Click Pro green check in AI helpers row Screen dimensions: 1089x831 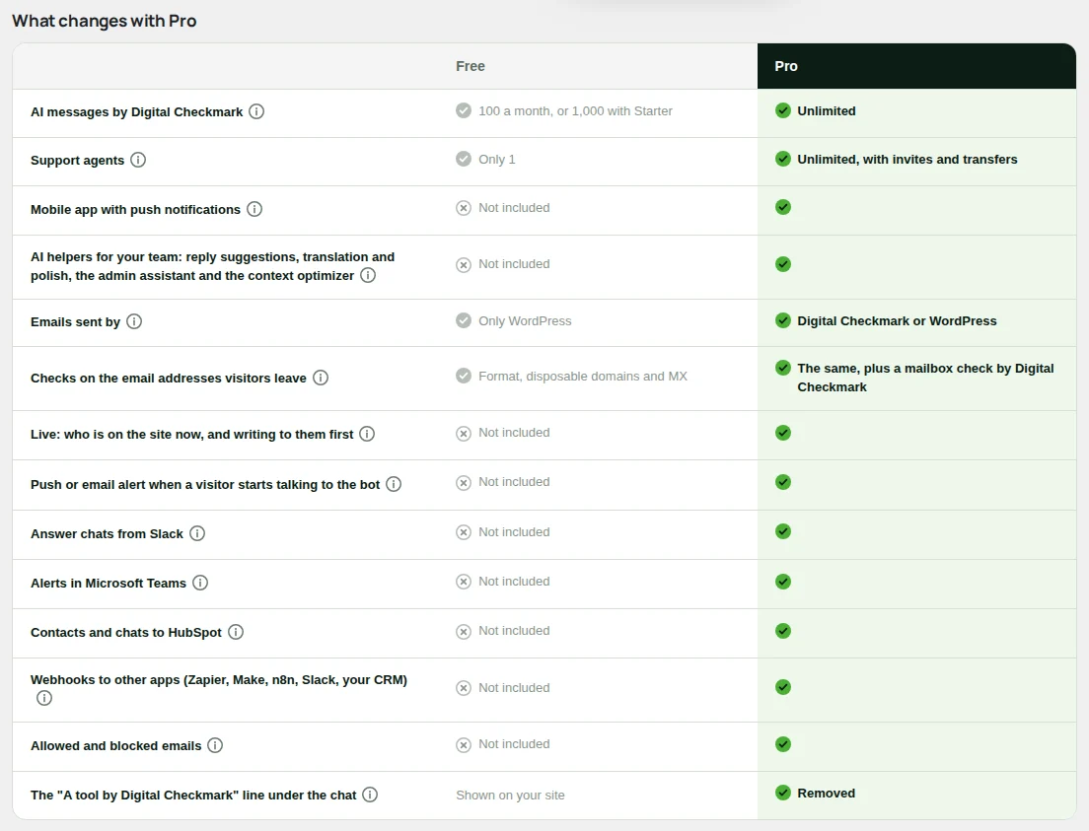pos(783,264)
